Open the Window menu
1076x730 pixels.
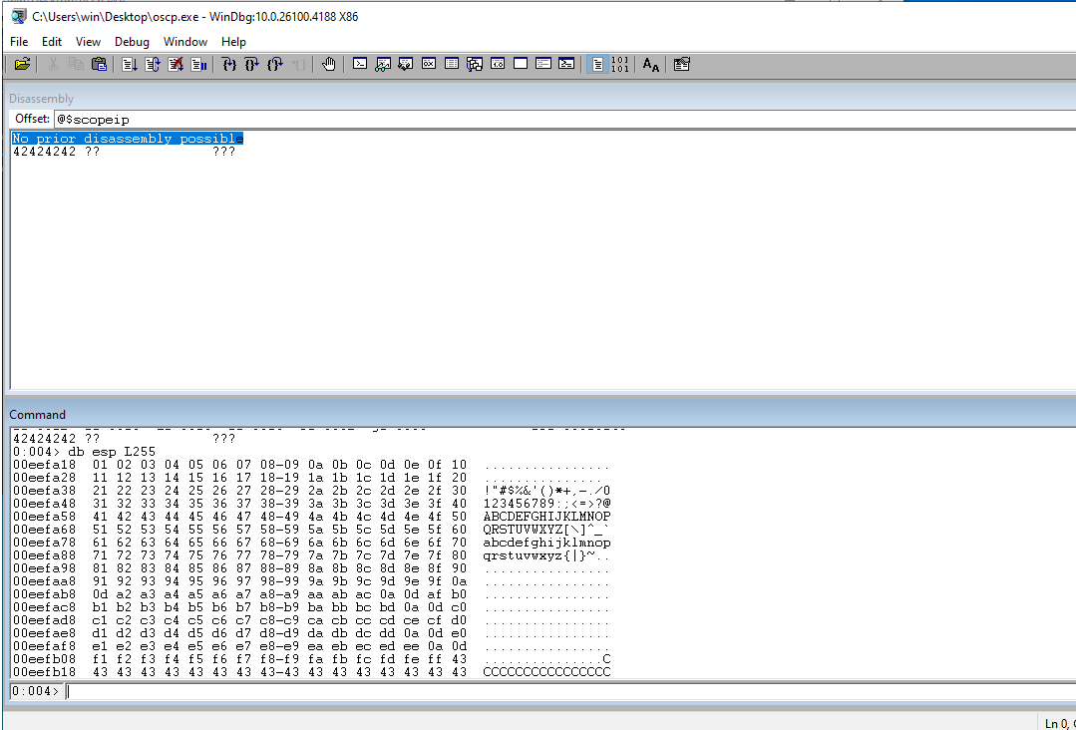pyautogui.click(x=184, y=42)
